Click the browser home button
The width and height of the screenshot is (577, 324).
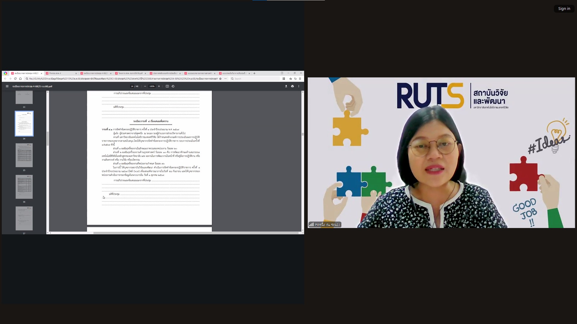tap(20, 79)
